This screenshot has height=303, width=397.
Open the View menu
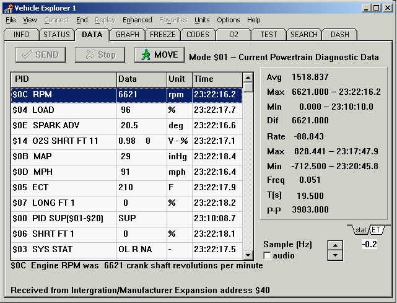click(30, 20)
